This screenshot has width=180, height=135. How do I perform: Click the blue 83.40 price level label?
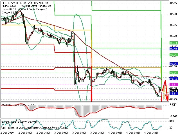174,49
